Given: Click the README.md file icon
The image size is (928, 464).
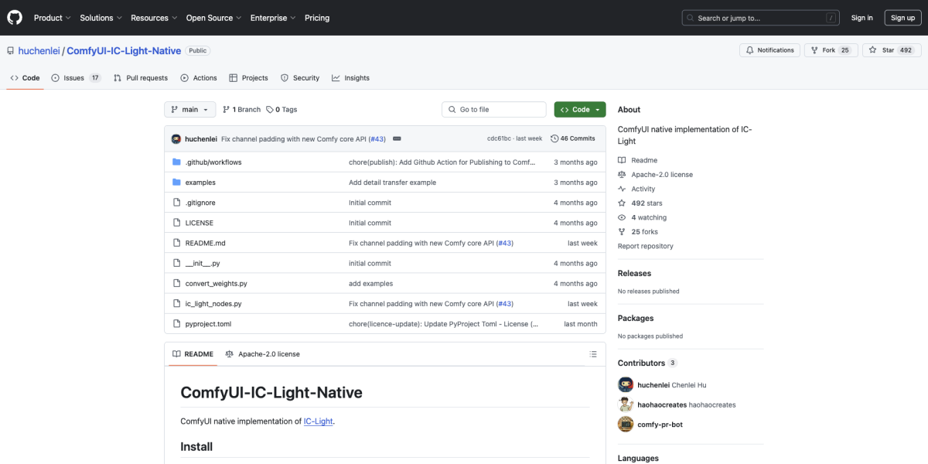Looking at the screenshot, I should click(x=178, y=242).
